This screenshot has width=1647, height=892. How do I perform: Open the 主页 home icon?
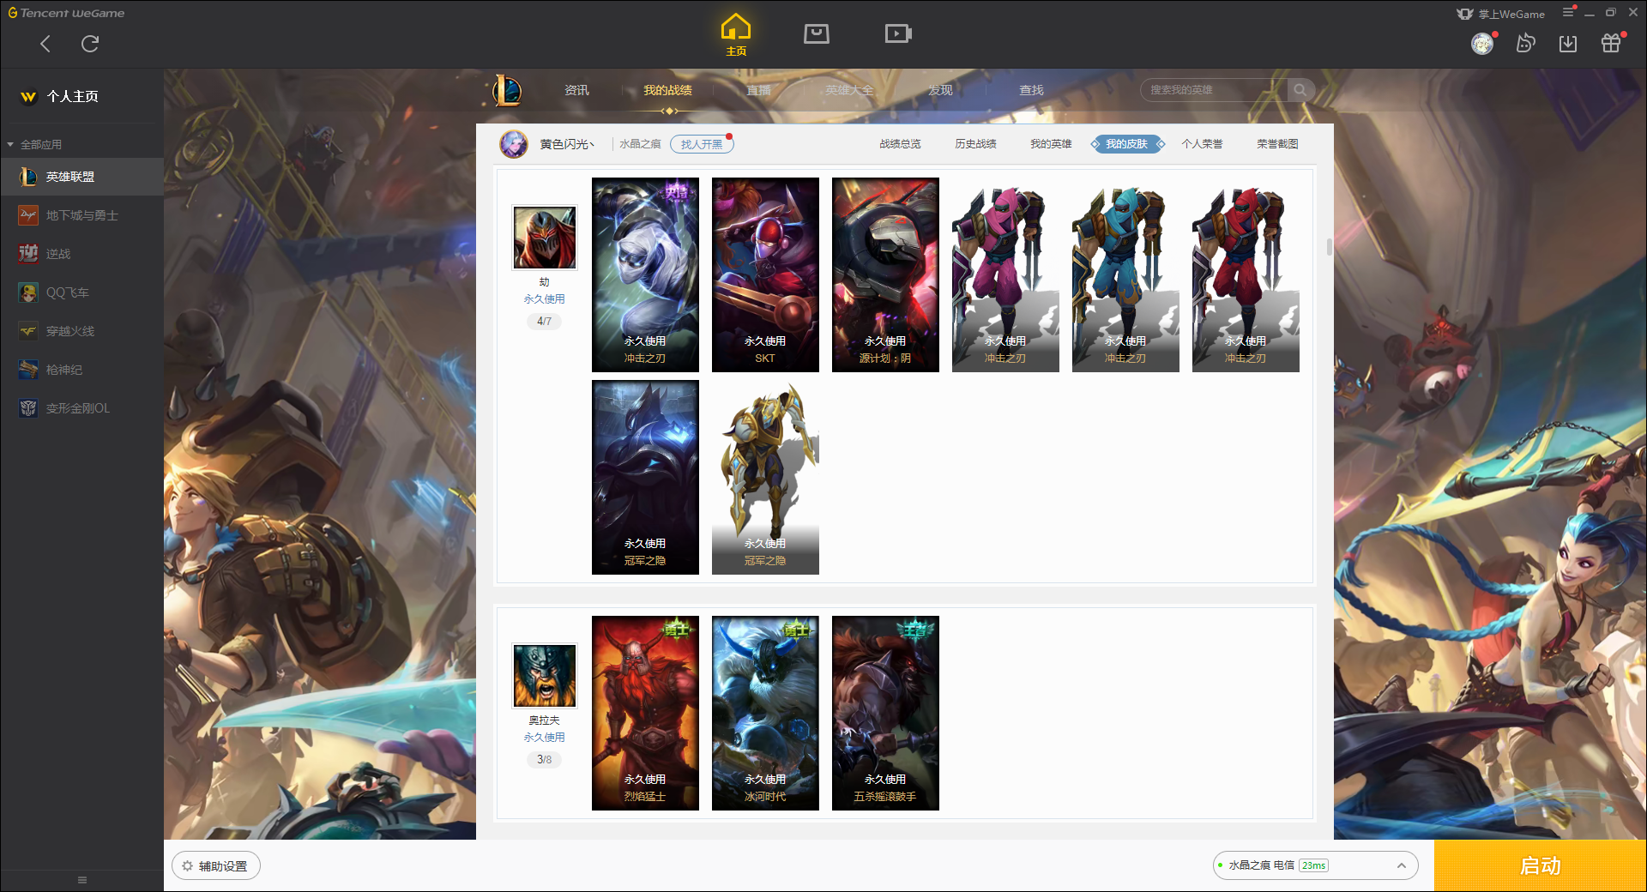(736, 35)
